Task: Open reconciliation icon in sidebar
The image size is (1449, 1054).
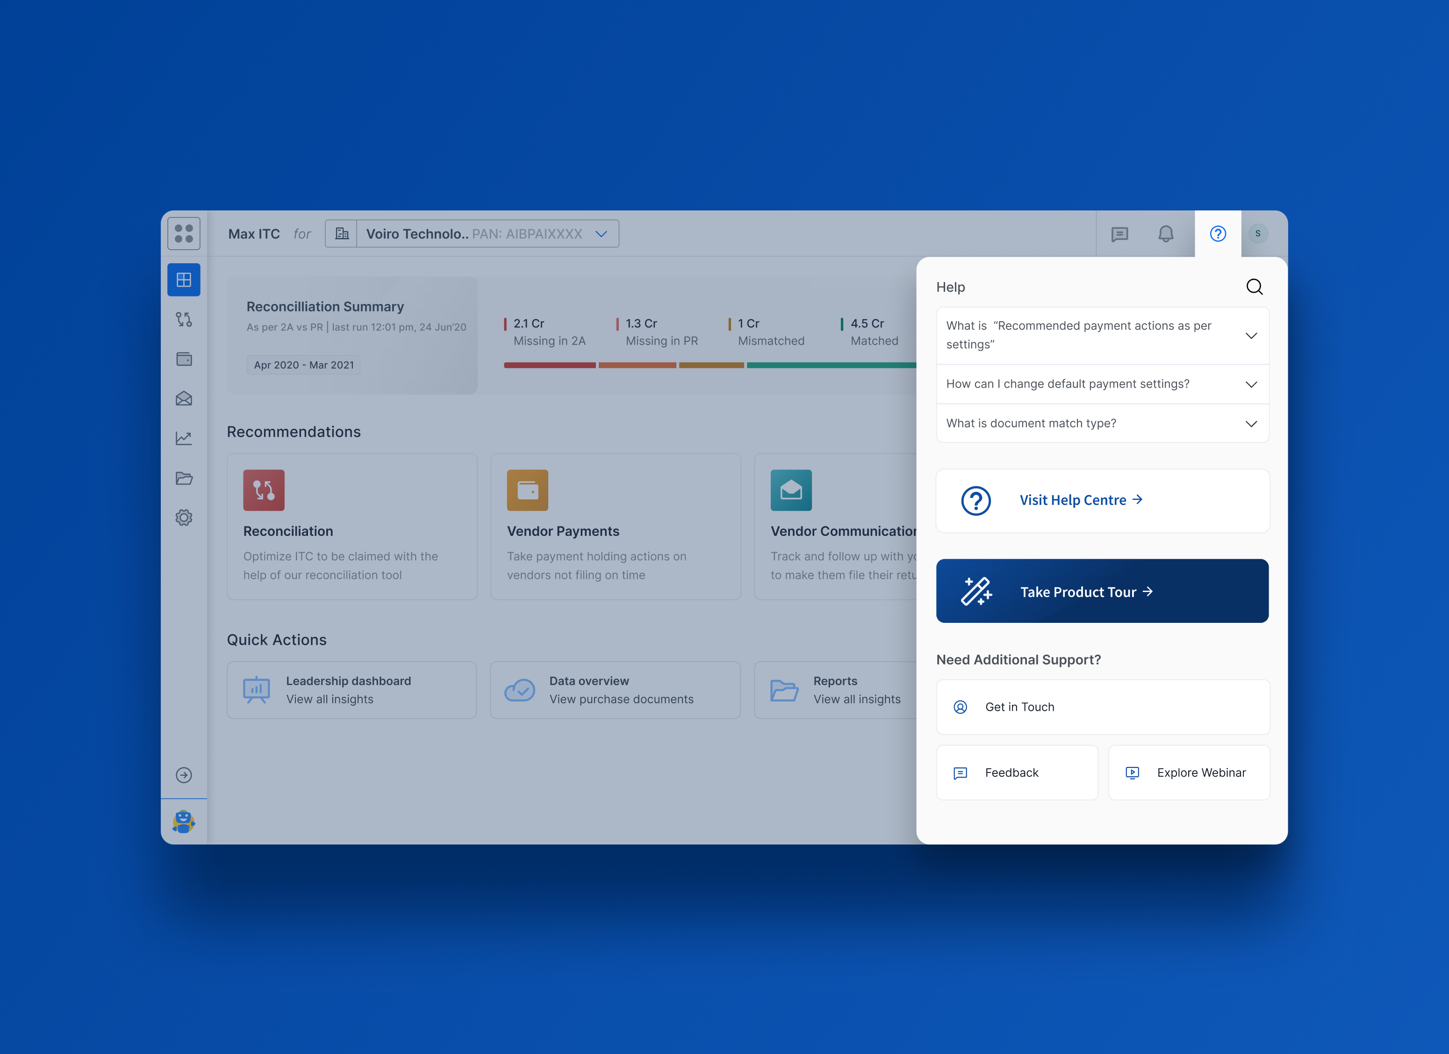Action: (x=183, y=319)
